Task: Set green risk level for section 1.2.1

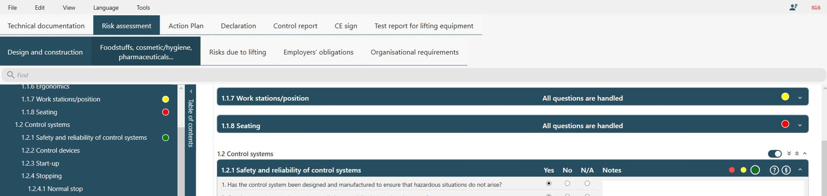Action: 755,170
